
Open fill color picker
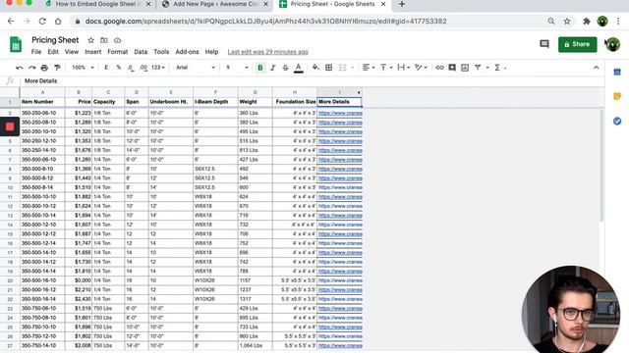click(x=315, y=68)
